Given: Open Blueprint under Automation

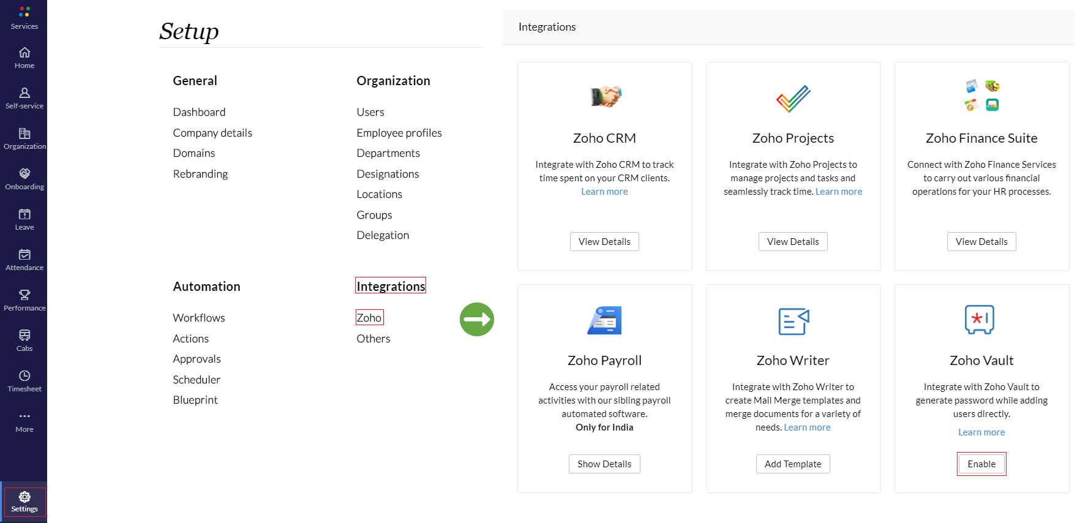Looking at the screenshot, I should (x=195, y=400).
